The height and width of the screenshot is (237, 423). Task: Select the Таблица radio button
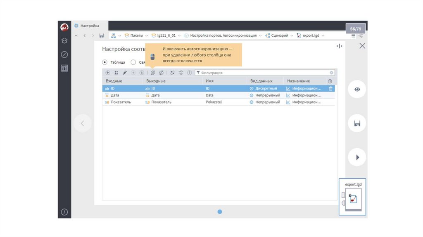(105, 62)
